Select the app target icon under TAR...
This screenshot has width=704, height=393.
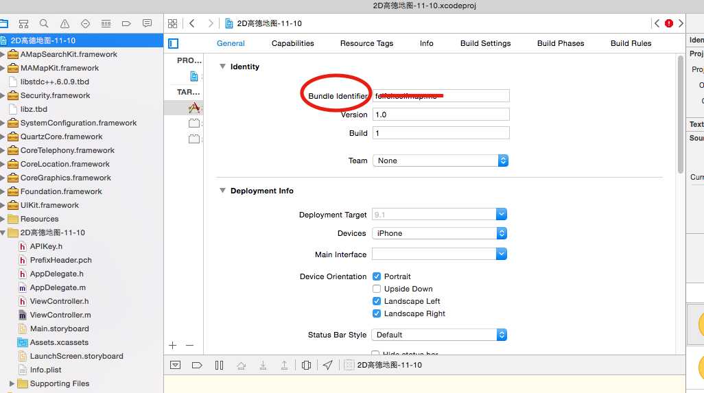[x=194, y=107]
